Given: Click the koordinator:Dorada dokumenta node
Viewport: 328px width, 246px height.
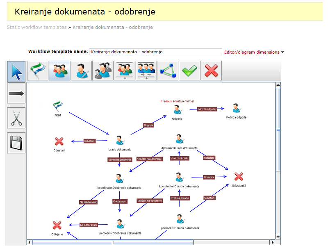Looking at the screenshot, I should pos(179,177).
